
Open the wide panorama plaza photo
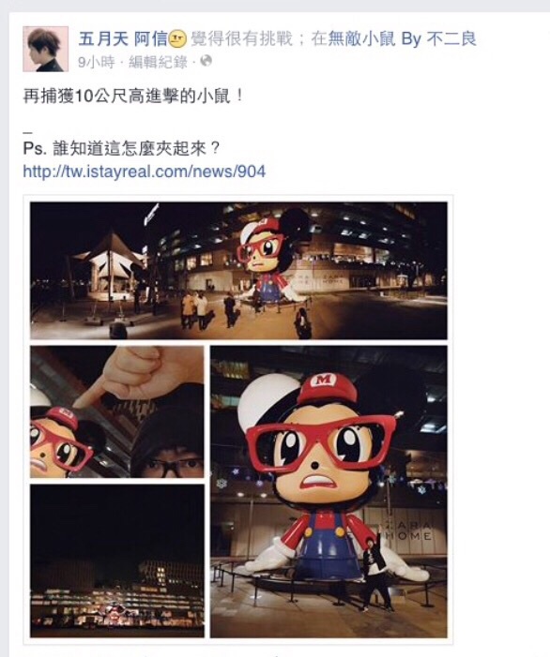tap(238, 271)
